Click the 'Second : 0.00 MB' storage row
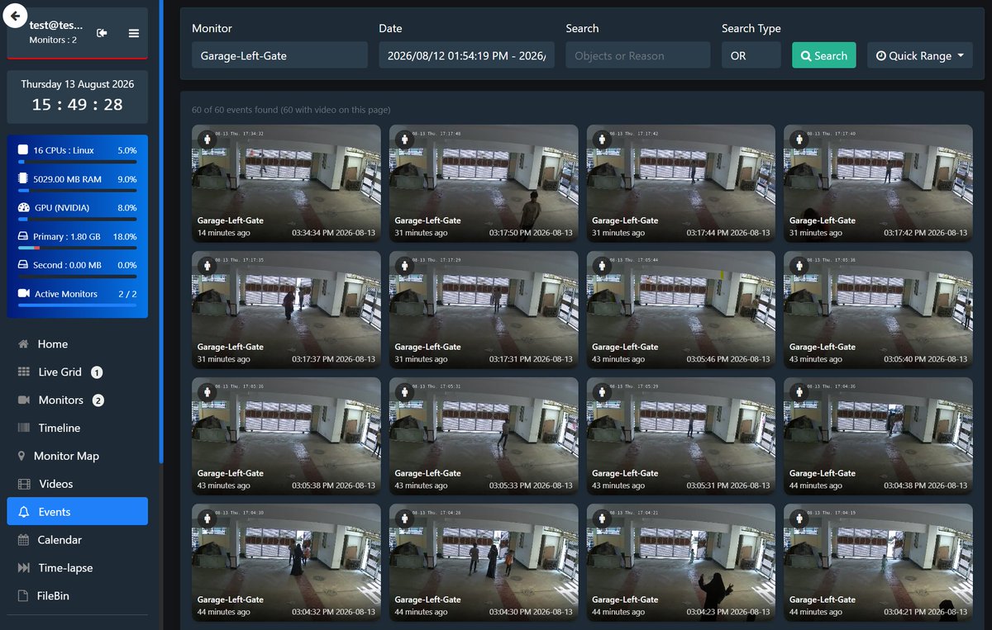 78,265
